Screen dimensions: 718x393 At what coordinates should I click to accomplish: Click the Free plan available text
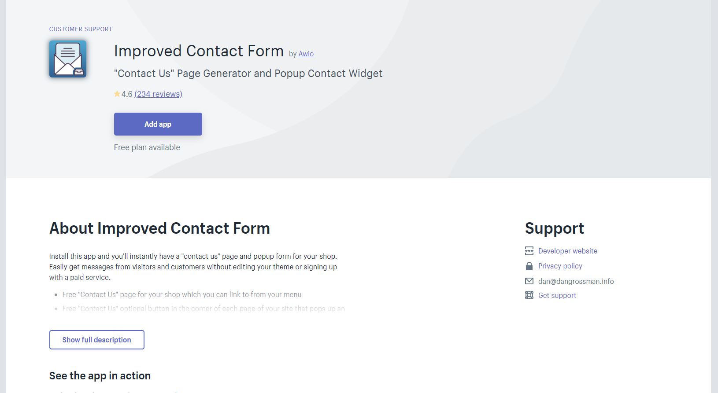coord(147,147)
